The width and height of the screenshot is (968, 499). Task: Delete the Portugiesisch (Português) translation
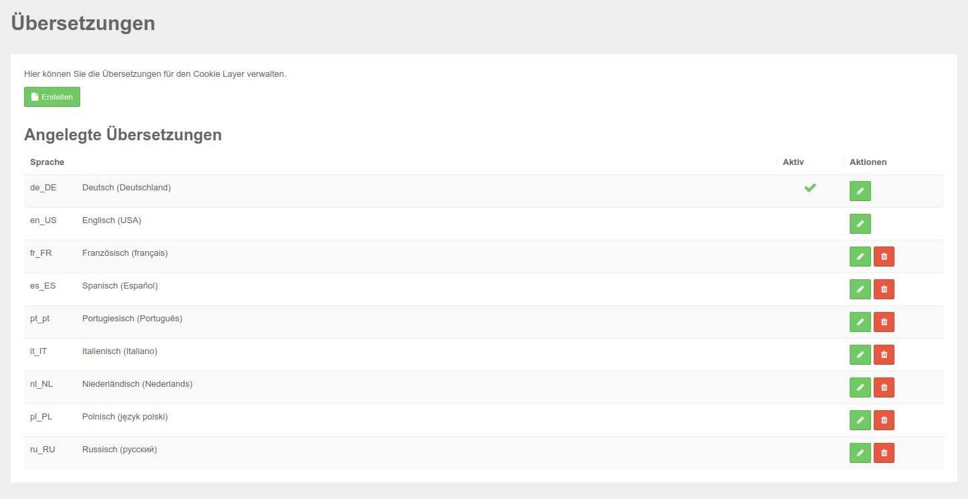tap(884, 322)
